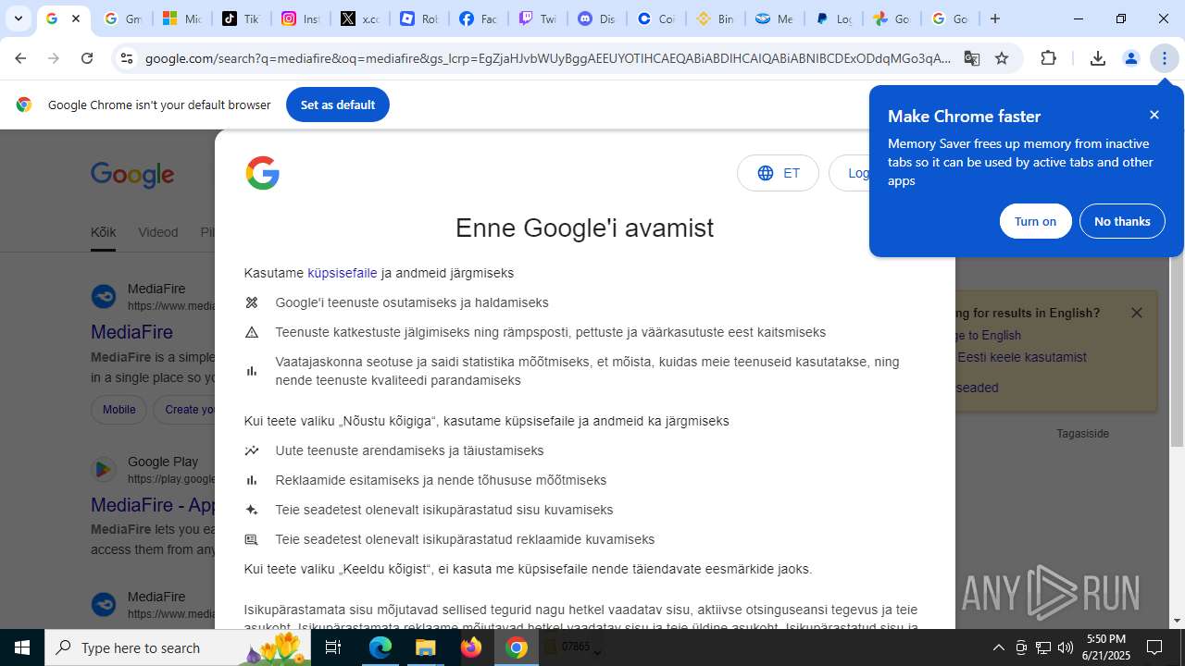Click the Google logo on search page
The image size is (1185, 666).
pos(132,175)
